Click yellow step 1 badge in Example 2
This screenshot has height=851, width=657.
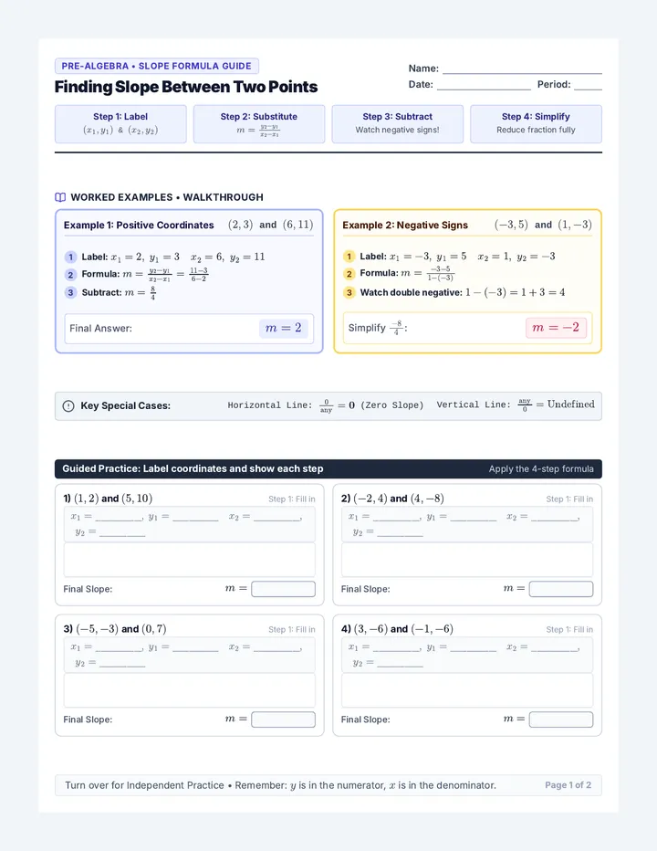[x=349, y=257]
